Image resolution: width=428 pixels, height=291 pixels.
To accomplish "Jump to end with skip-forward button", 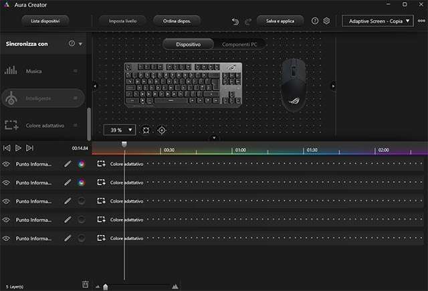I will point(29,148).
